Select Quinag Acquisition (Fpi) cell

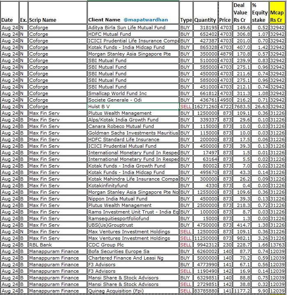pos(133,291)
